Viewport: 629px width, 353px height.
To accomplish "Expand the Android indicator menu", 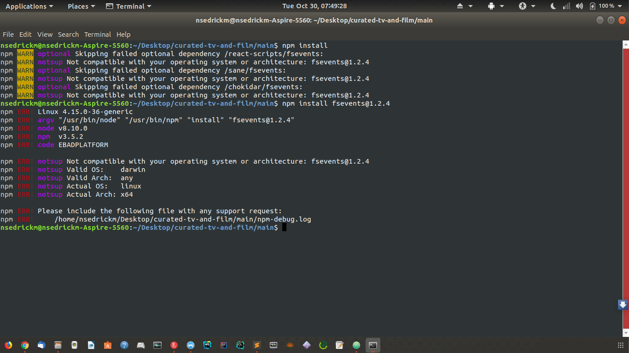I will point(496,6).
